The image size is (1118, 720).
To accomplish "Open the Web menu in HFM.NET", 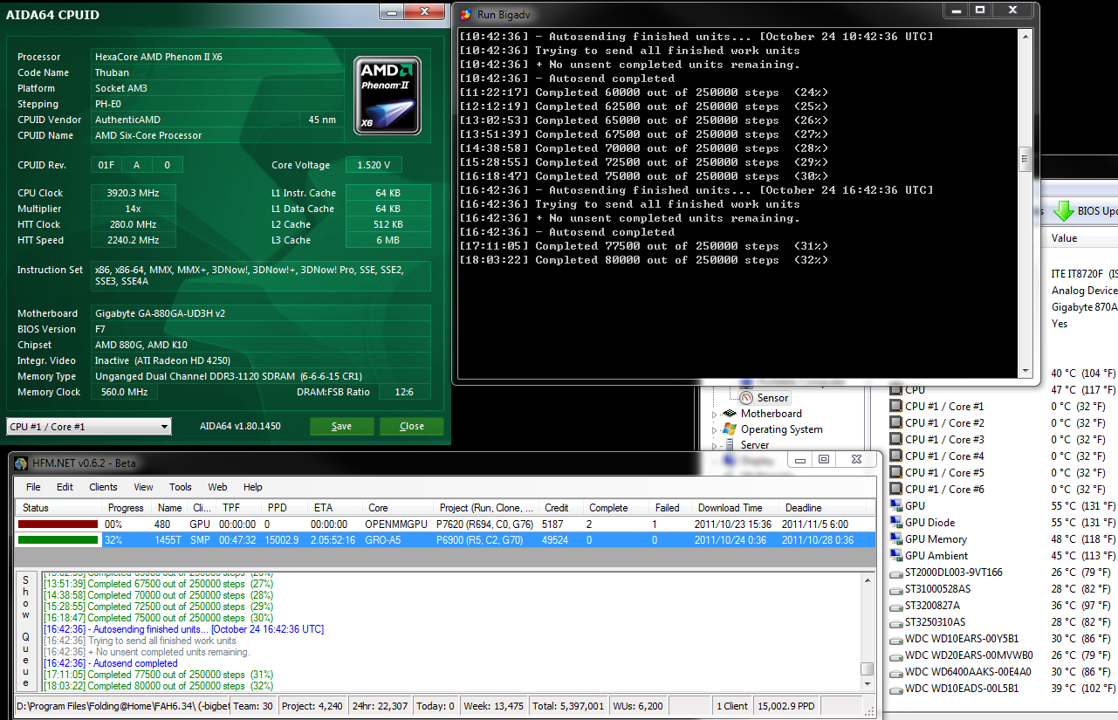I will point(217,487).
